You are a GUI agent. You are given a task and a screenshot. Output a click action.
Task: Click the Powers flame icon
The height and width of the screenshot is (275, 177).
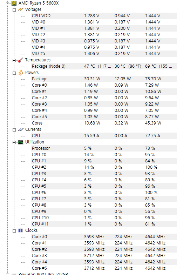pyautogui.click(x=21, y=73)
